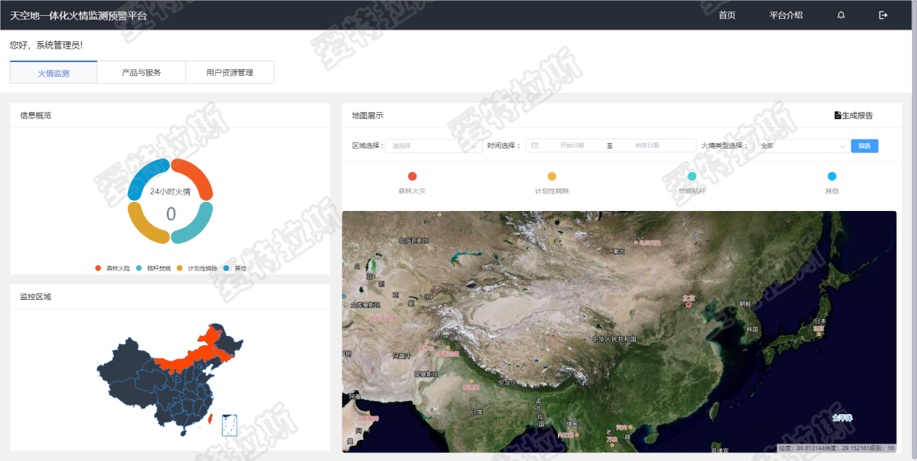This screenshot has height=461, width=917.
Task: Expand the 火情类型选择 dropdown showing 全部
Action: pyautogui.click(x=802, y=146)
